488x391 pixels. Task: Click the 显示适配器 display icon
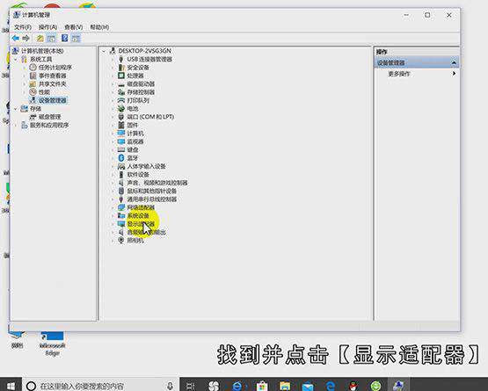121,224
